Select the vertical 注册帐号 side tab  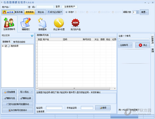pos(152,40)
